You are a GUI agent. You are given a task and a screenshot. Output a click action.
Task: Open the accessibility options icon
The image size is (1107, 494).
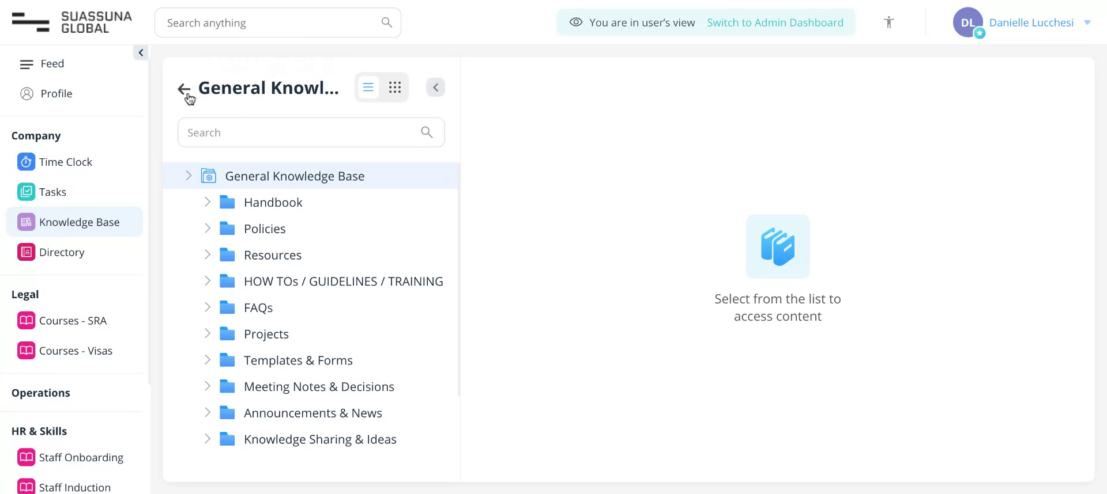[888, 22]
